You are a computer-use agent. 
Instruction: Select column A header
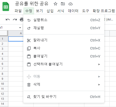16,33
